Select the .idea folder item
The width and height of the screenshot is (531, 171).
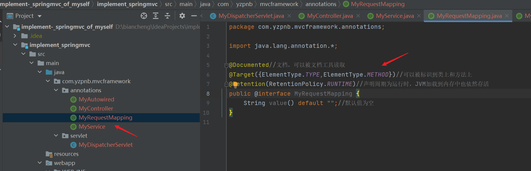tap(36, 36)
